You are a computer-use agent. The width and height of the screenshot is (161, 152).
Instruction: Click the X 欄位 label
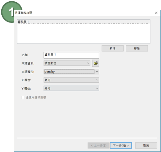pyautogui.click(x=26, y=80)
